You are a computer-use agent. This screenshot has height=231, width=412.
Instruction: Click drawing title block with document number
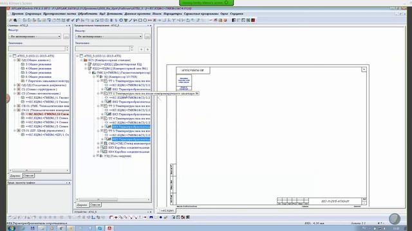coord(322,201)
